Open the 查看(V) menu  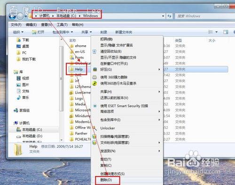(47, 24)
